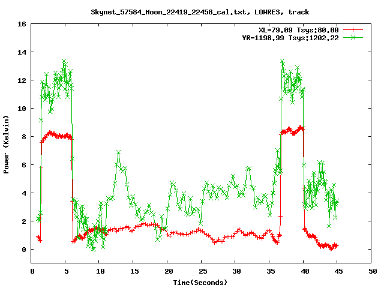
Task: Click the red plateau between 2 and 5 seconds
Action: 56,135
